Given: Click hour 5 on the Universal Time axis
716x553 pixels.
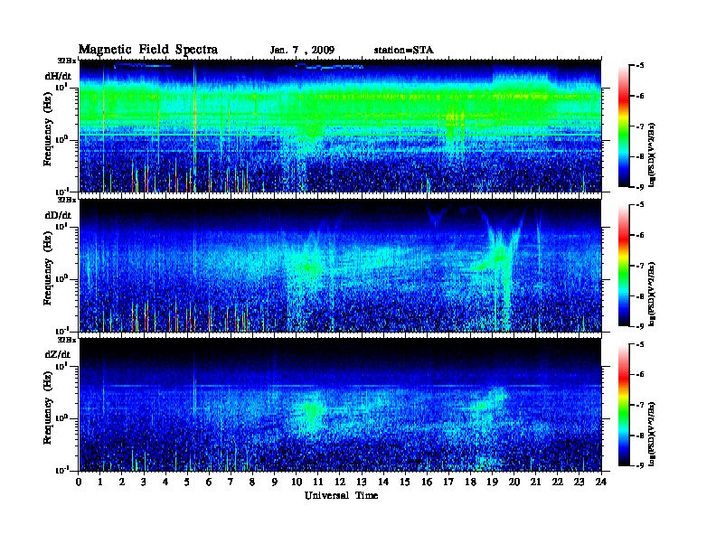Looking at the screenshot, I should coord(187,482).
